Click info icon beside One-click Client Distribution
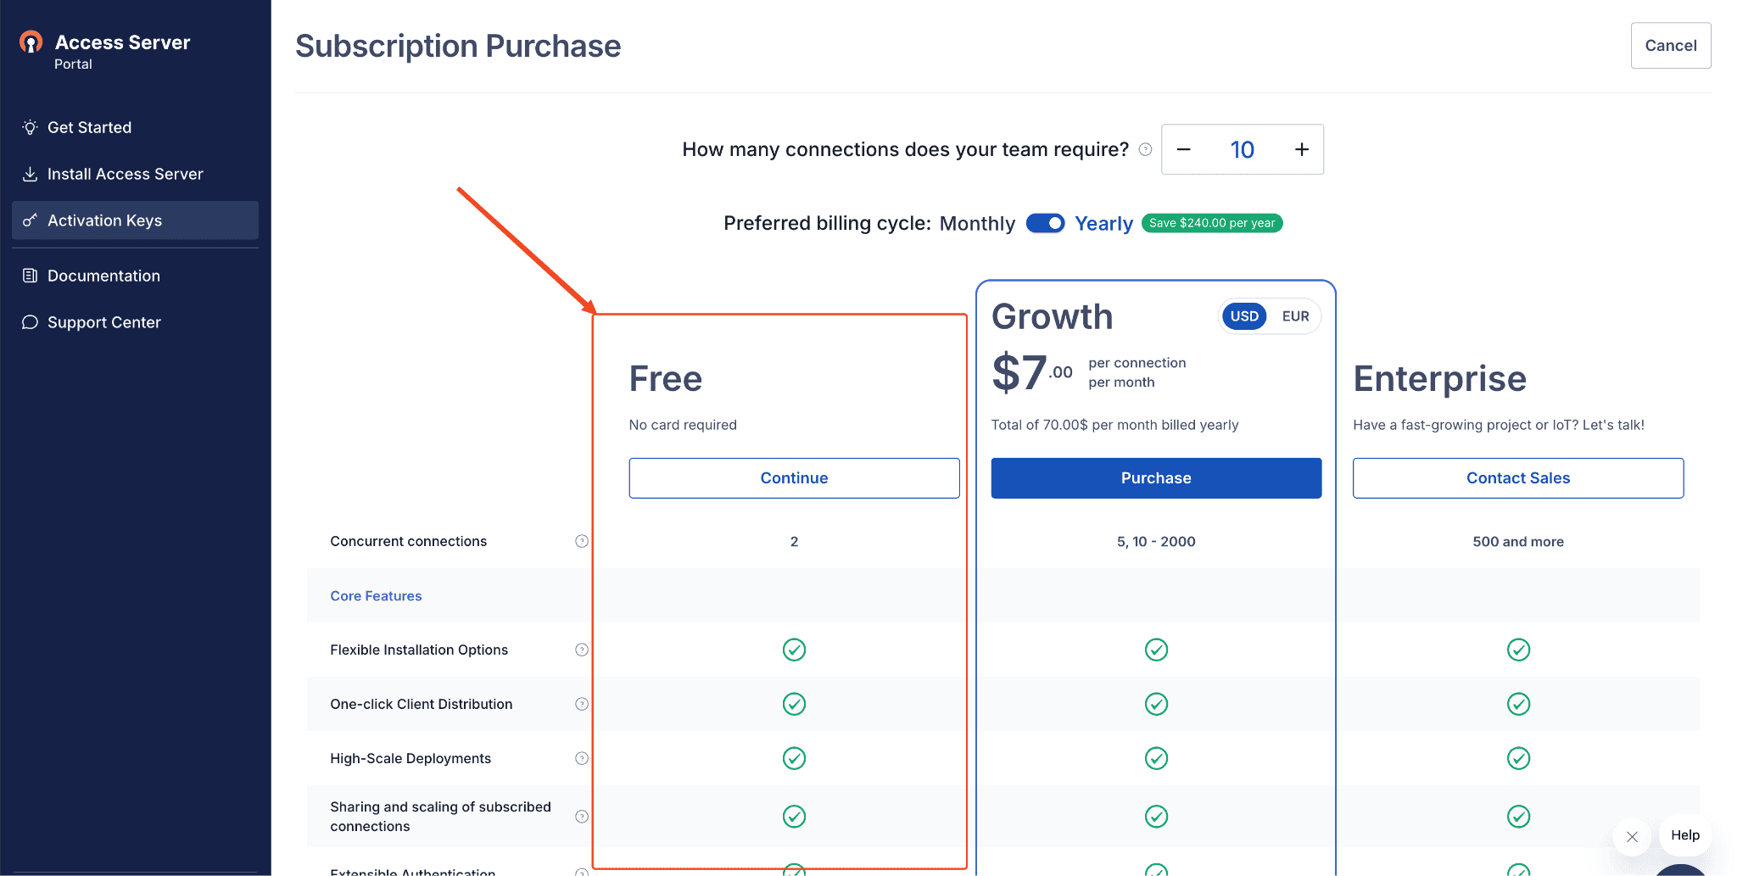Image resolution: width=1737 pixels, height=876 pixels. click(x=582, y=704)
